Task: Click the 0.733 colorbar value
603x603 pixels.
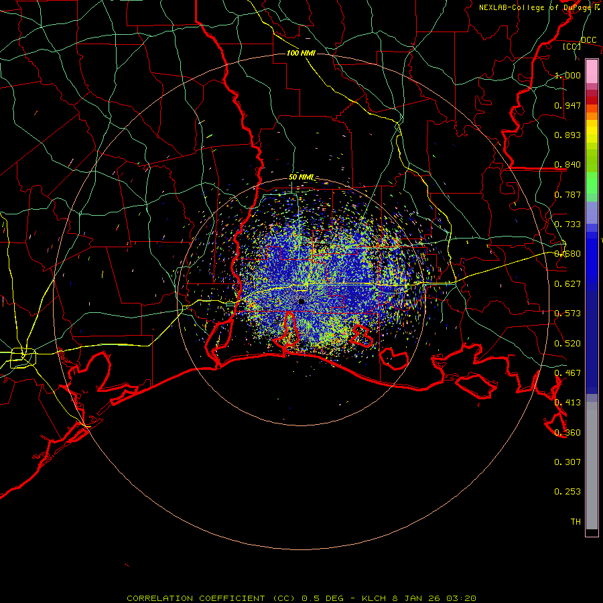Action: click(567, 224)
